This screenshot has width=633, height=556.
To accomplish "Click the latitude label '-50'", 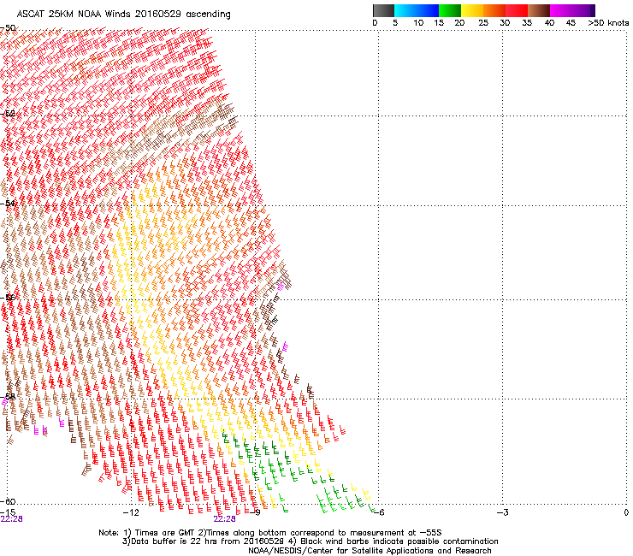I will click(x=8, y=28).
